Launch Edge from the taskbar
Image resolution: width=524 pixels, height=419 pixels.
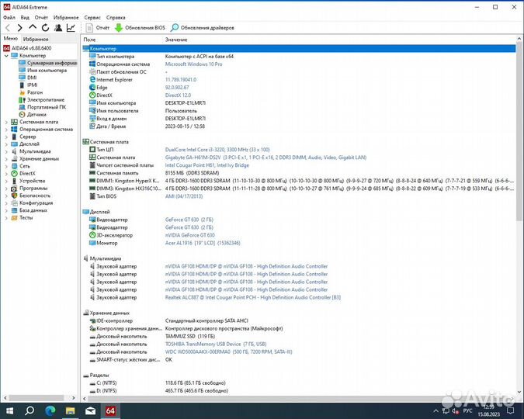[x=50, y=410]
